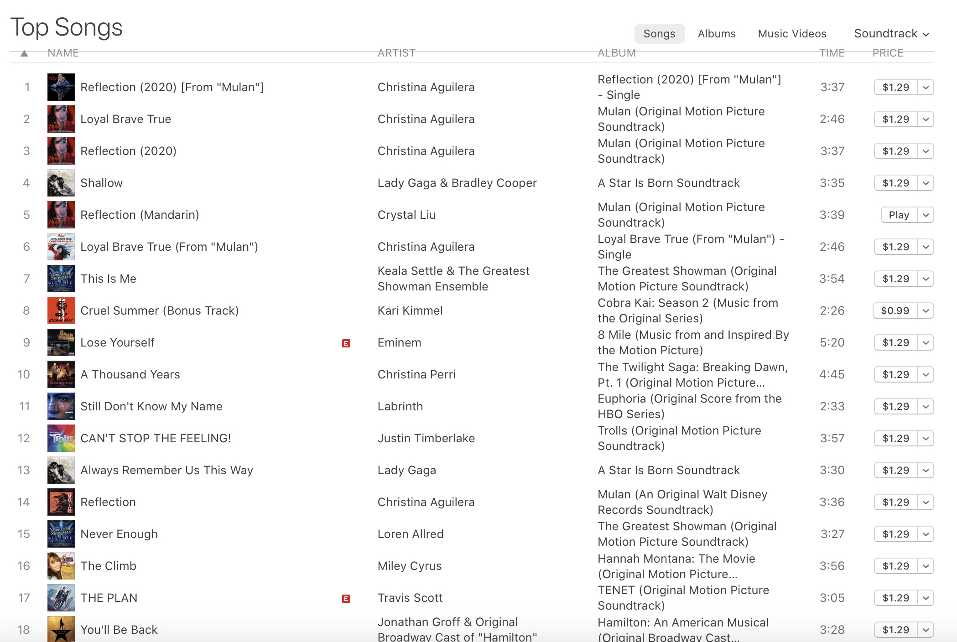
Task: Open artist Kari Kimmel
Action: click(410, 311)
